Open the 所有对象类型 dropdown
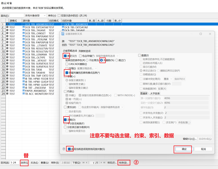The width and height of the screenshot is (218, 169). tap(35, 16)
